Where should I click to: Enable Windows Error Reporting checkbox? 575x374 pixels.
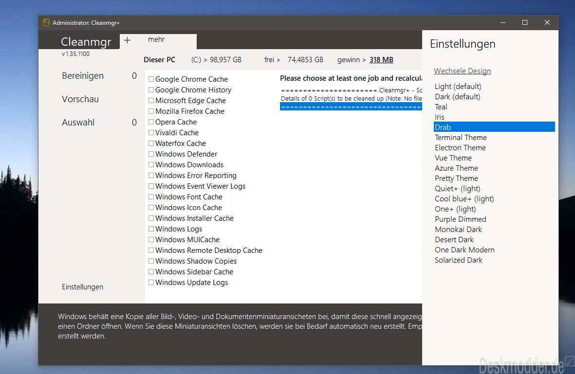click(151, 176)
